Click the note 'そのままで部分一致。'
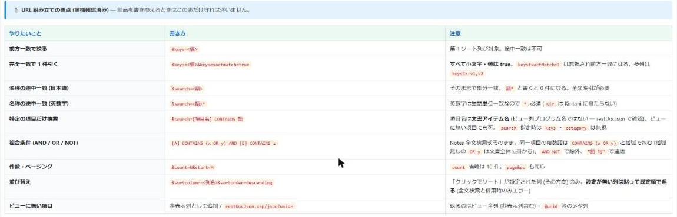Viewport: 677px width, 217px height. click(x=476, y=88)
